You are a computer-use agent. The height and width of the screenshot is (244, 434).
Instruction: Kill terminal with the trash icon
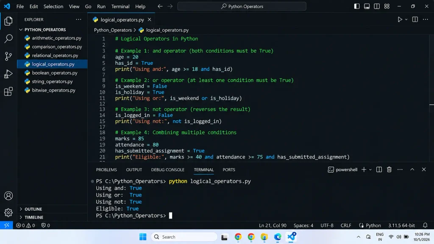[389, 169]
